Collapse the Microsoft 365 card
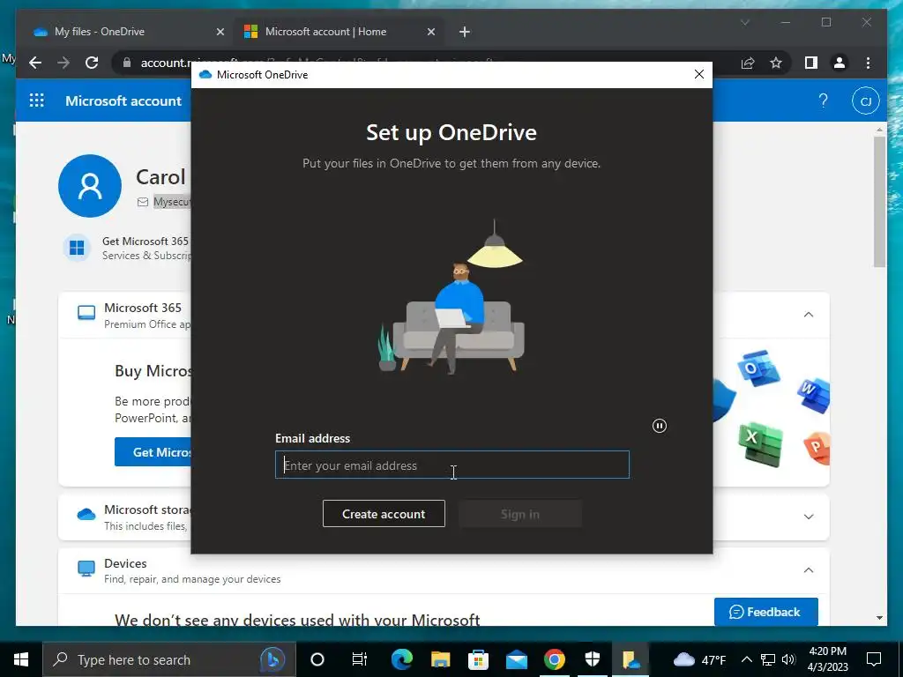The height and width of the screenshot is (677, 903). pos(809,315)
